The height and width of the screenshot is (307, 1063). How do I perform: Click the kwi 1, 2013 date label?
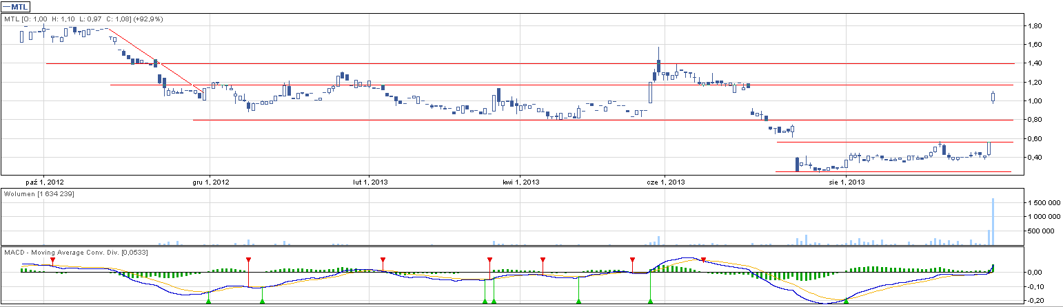pos(520,182)
